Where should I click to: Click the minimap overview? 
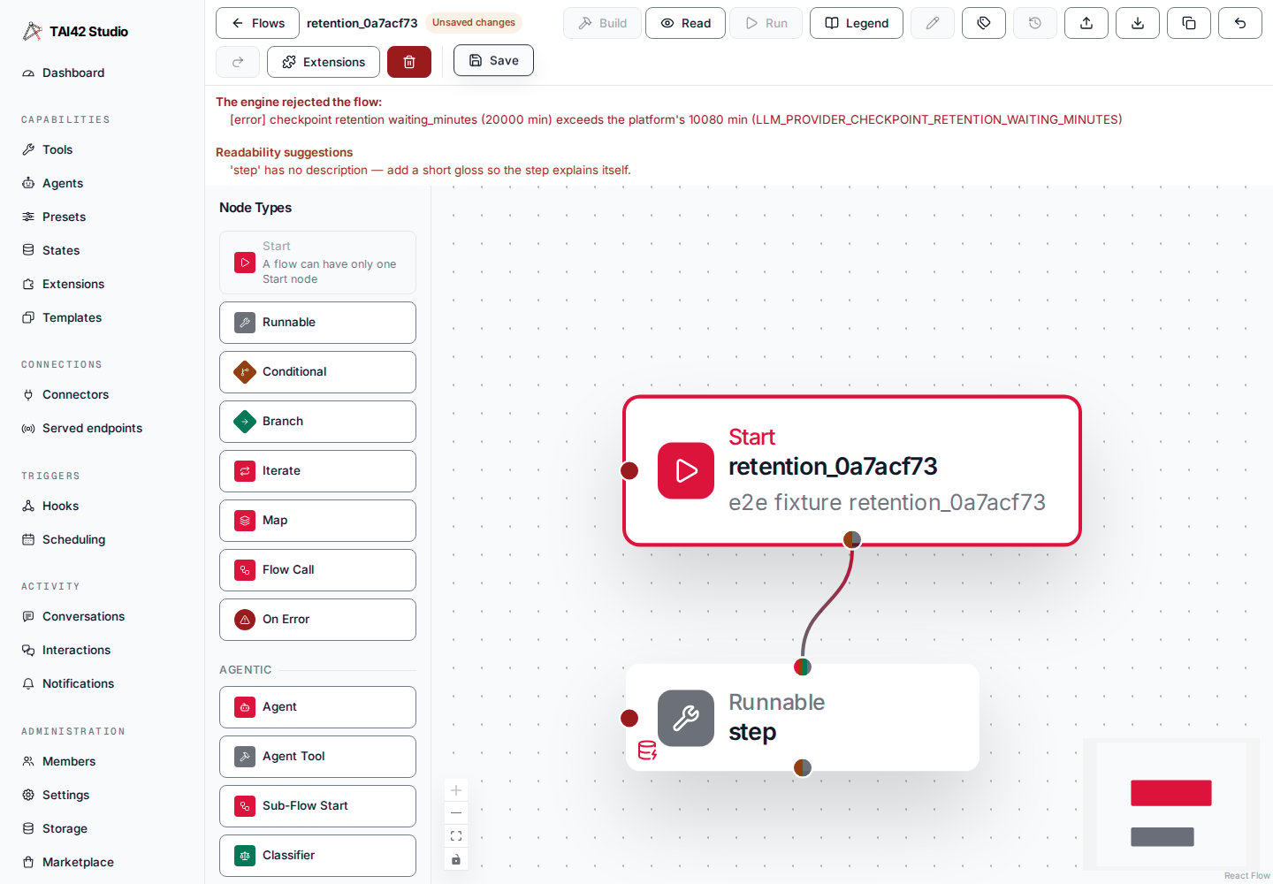tap(1171, 804)
